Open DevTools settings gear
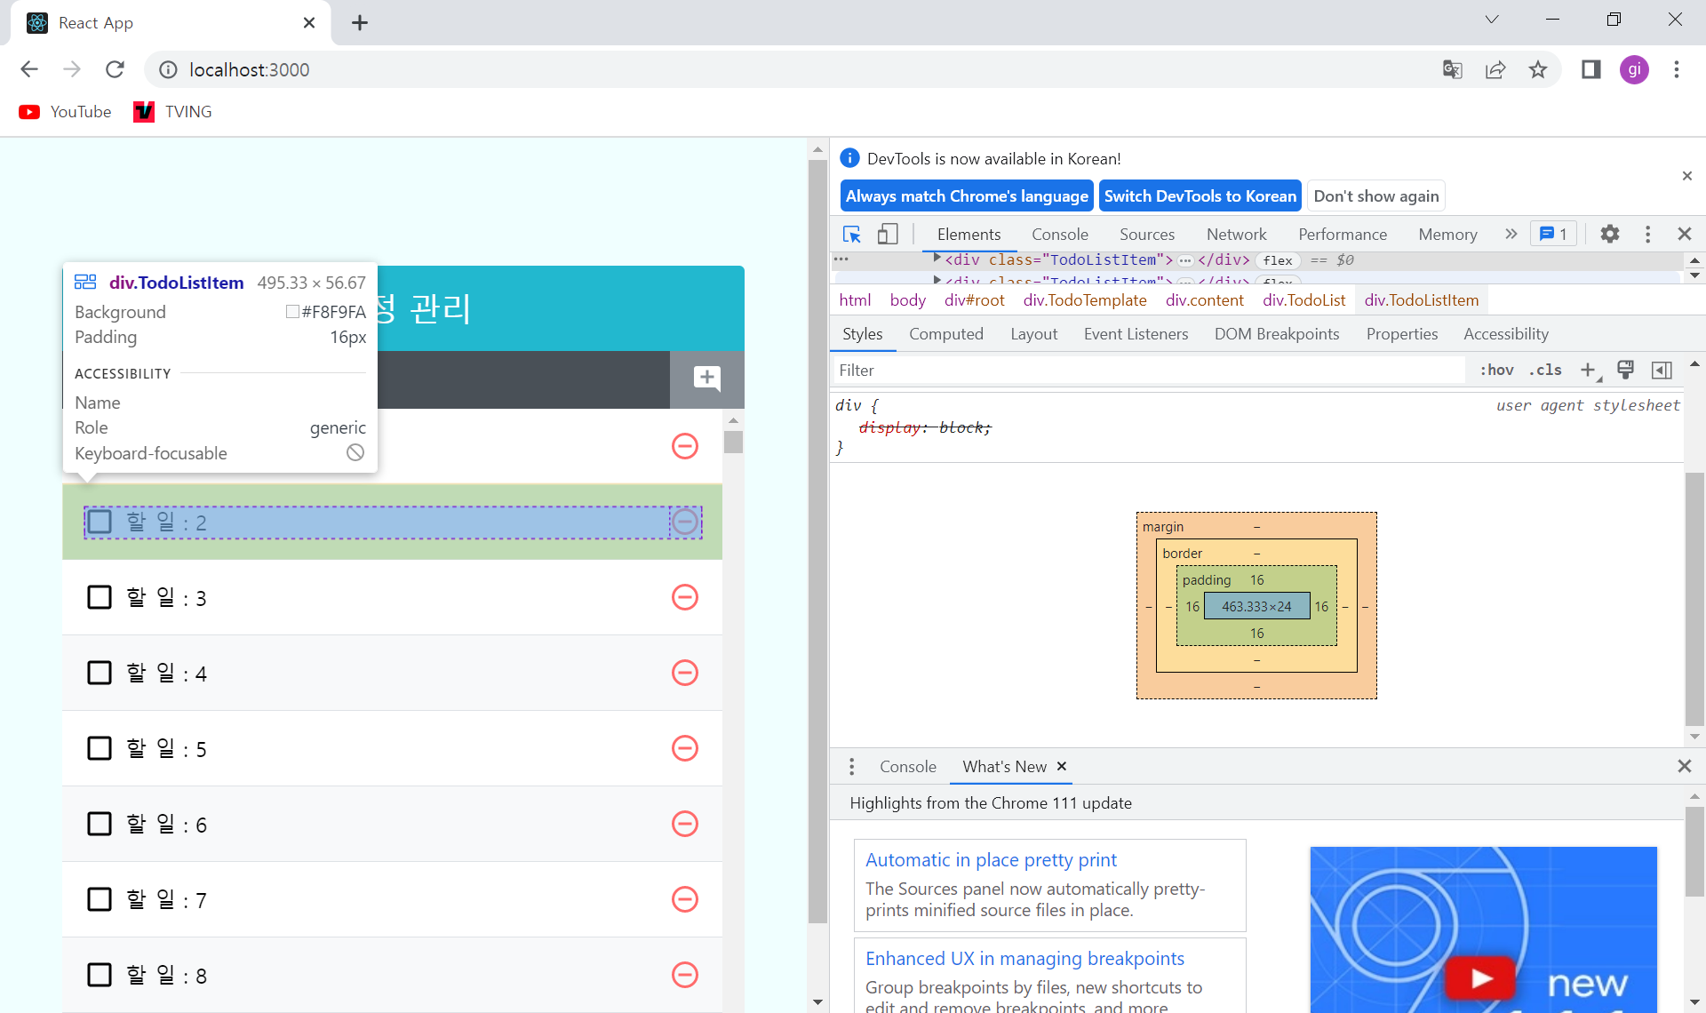The image size is (1706, 1013). (1609, 235)
